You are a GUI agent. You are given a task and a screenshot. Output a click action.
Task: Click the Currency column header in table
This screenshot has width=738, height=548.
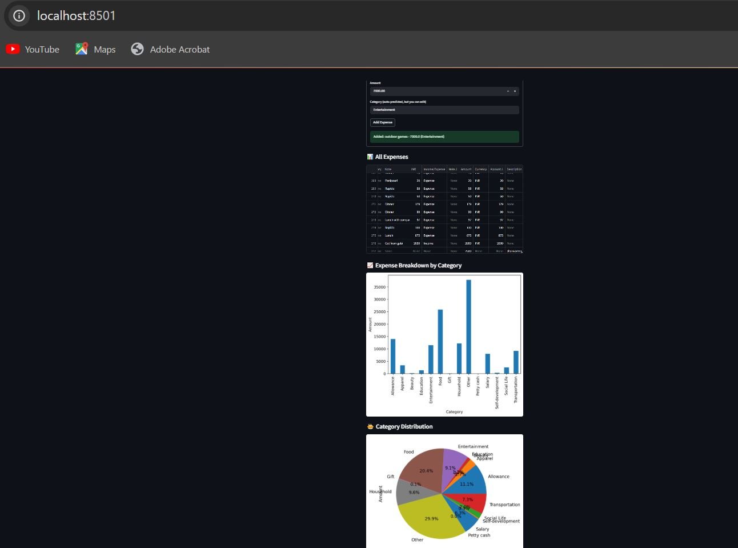coord(480,169)
